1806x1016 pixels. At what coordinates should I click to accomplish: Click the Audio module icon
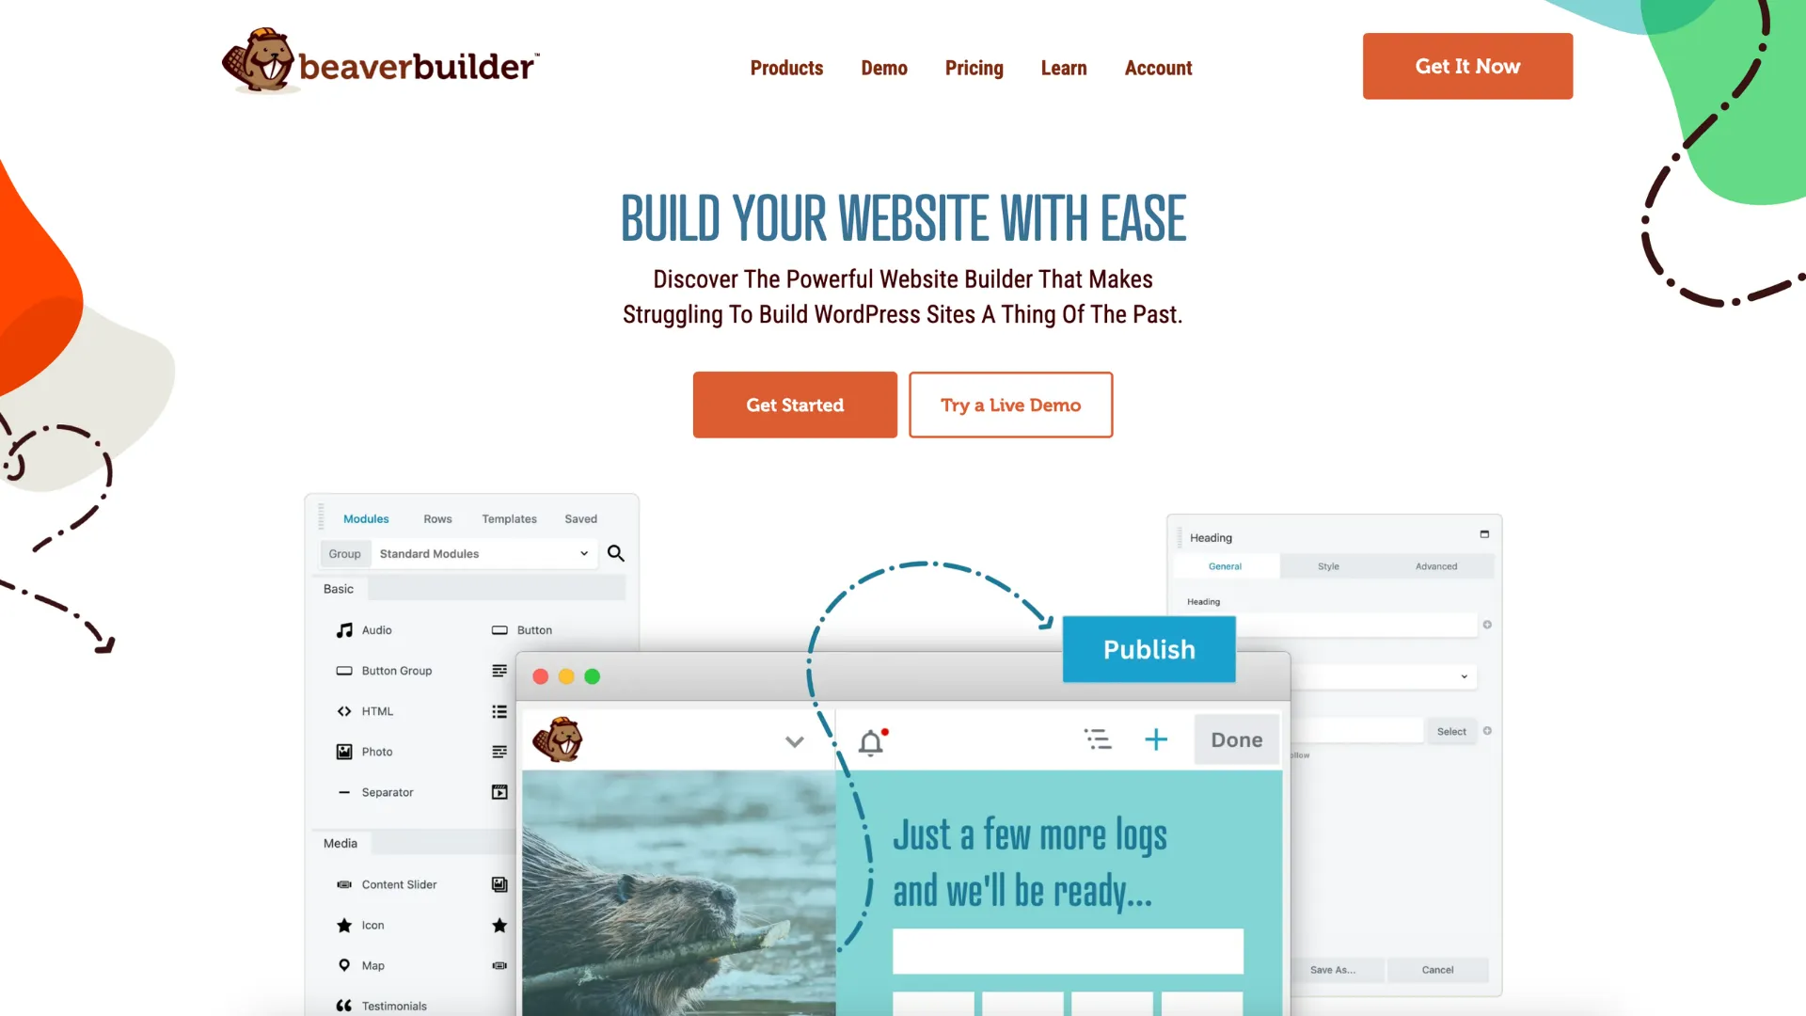343,629
